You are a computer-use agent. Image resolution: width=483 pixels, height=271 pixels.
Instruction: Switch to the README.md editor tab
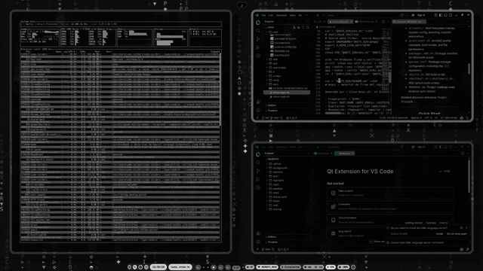(x=366, y=22)
